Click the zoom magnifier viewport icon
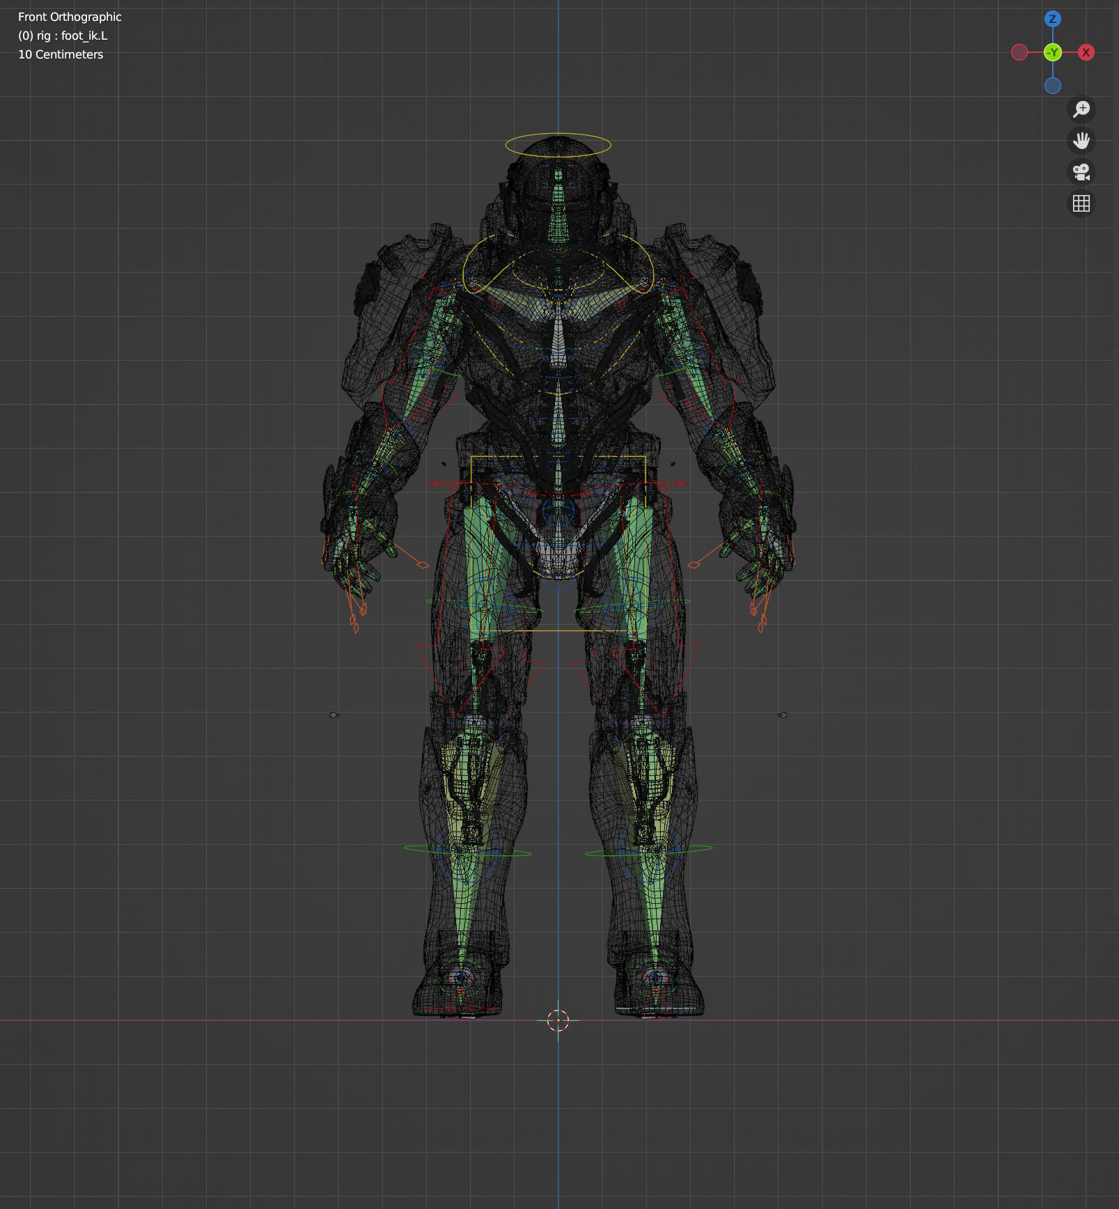 (1081, 109)
